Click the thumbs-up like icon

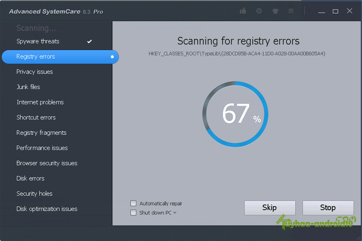[243, 11]
